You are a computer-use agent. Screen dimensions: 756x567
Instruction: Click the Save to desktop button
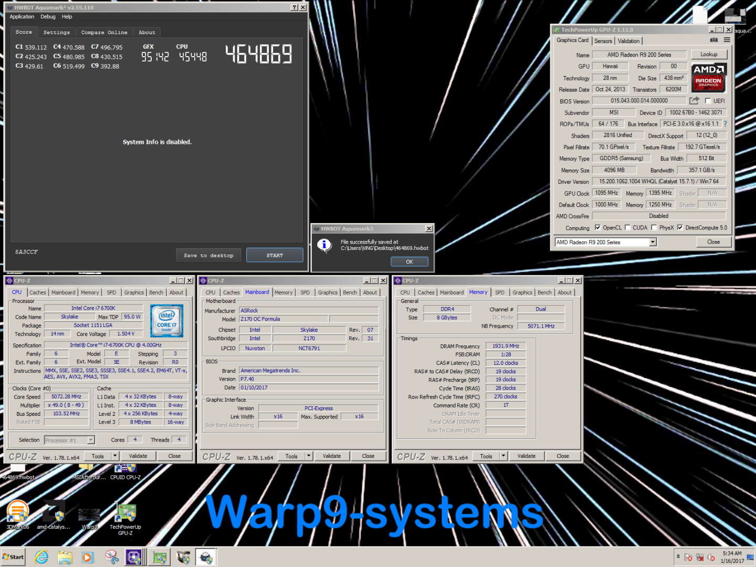[208, 255]
